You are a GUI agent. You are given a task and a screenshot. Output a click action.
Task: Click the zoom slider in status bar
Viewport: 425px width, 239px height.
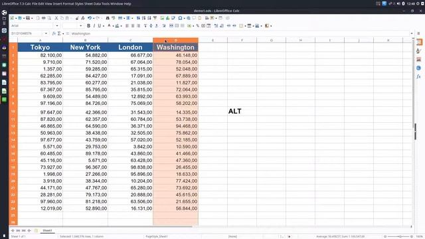point(398,236)
